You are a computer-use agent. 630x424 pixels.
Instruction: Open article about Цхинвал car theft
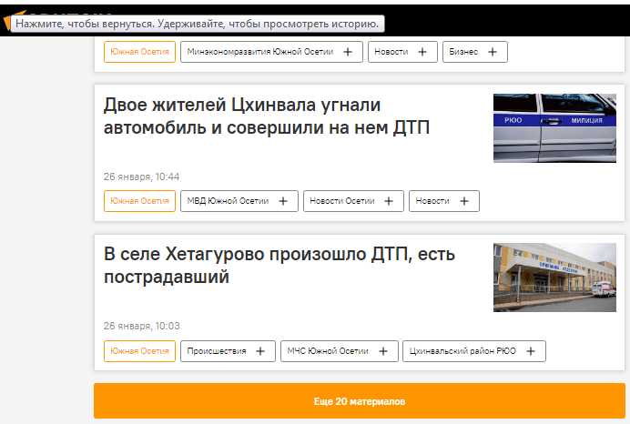267,116
